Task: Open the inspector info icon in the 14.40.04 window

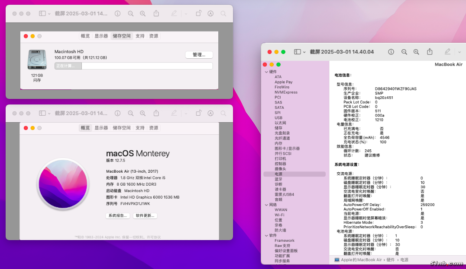Action: (391, 52)
